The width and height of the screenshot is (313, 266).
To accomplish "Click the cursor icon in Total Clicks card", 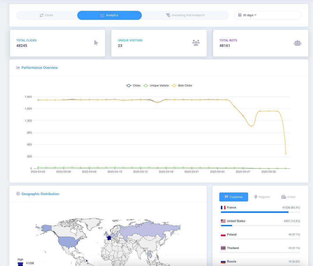I will [96, 43].
